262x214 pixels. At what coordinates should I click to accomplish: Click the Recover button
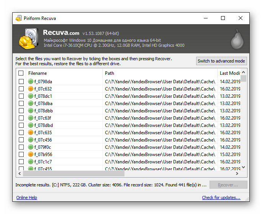(228, 185)
